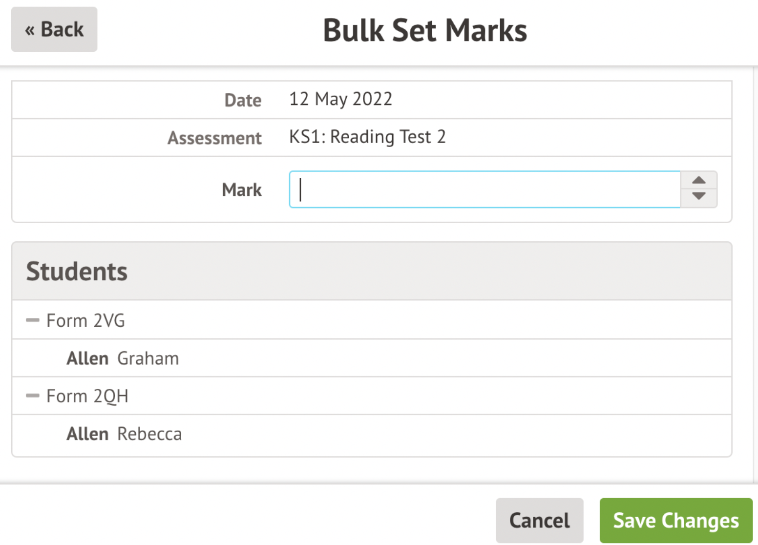
Task: Click the Mark field label
Action: (242, 189)
